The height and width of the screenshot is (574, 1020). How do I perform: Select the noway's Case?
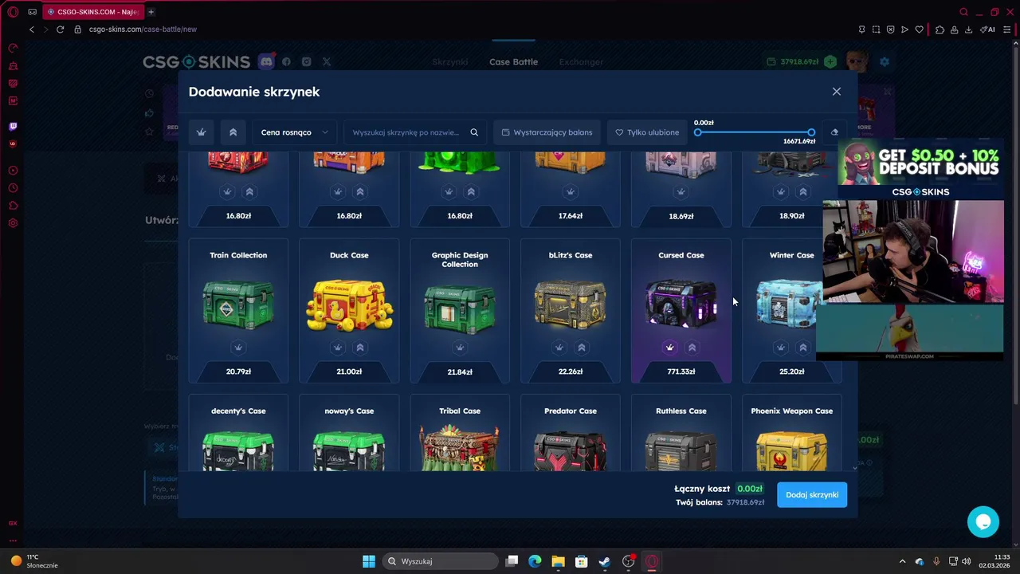[x=349, y=434]
